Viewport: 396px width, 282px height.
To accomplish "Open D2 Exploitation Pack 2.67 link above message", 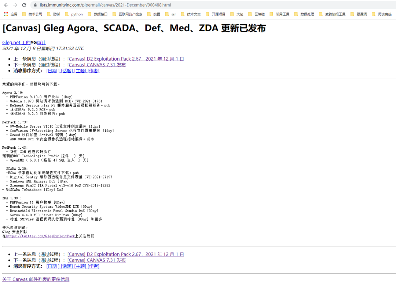I will click(125, 59).
